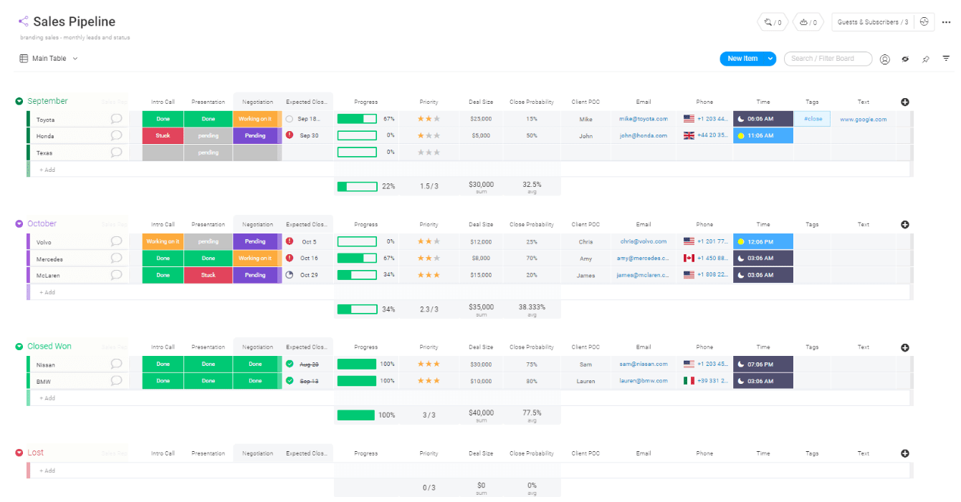The image size is (961, 502).
Task: Open Main Table view dropdown arrow
Action: [75, 59]
